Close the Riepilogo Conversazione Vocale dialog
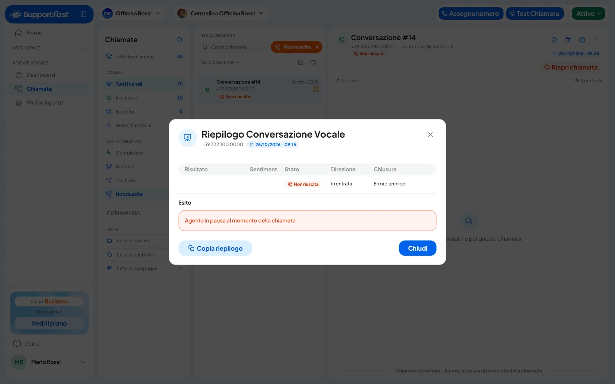This screenshot has width=615, height=384. (x=430, y=135)
